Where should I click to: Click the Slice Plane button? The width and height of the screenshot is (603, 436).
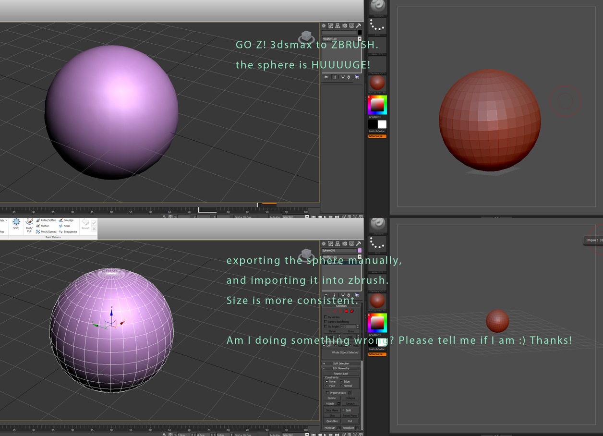click(x=332, y=411)
